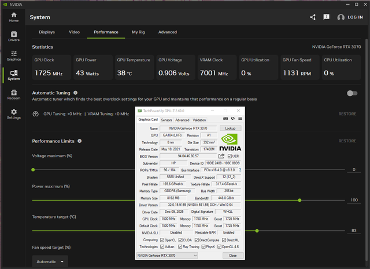The height and width of the screenshot is (269, 370).
Task: Click the Power maximum slider handle
Action: [299, 200]
